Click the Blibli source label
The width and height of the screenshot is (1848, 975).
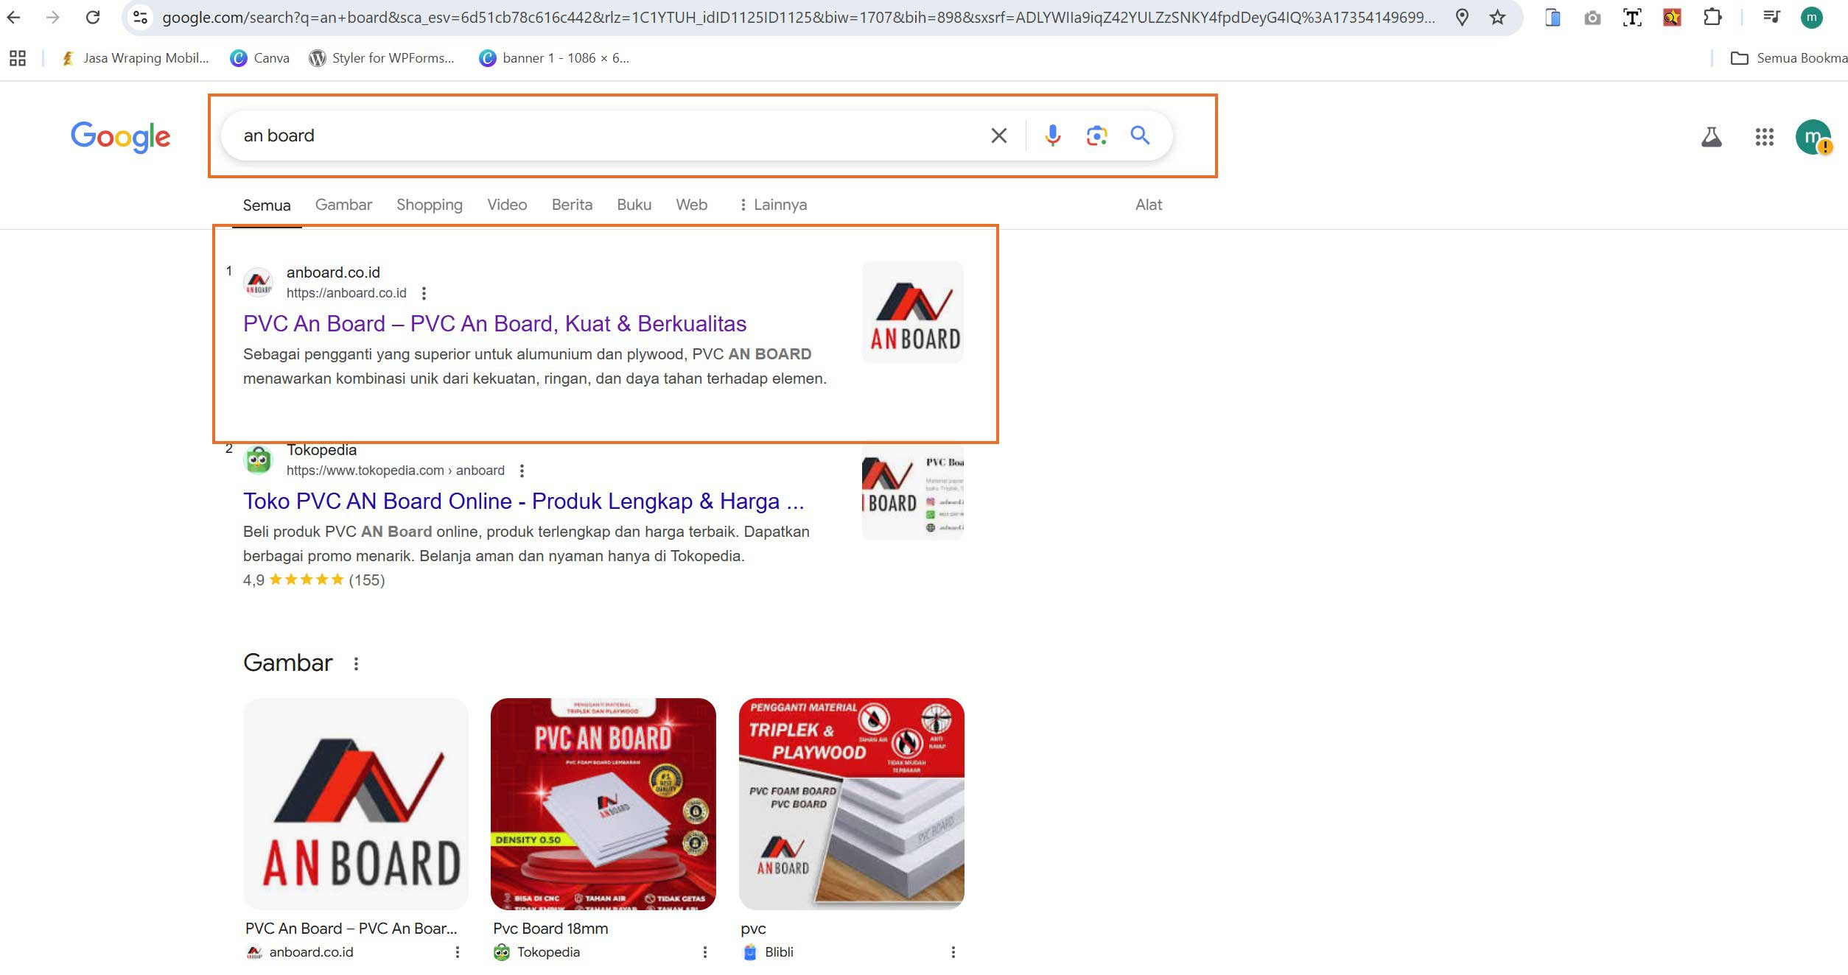779,952
